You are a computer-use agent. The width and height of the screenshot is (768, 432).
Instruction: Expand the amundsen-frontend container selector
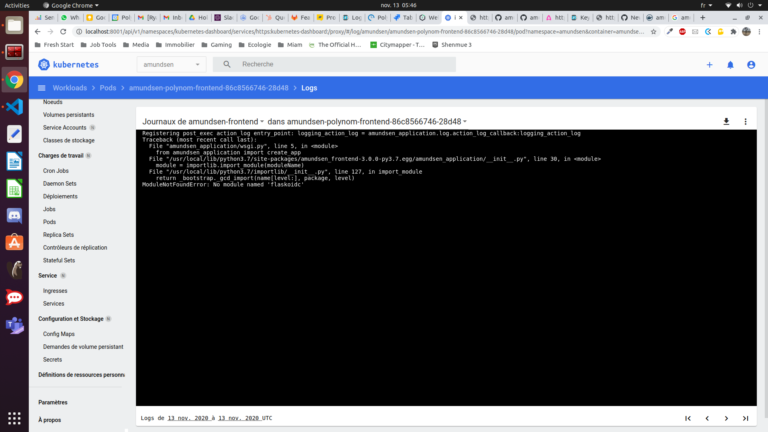click(x=262, y=122)
